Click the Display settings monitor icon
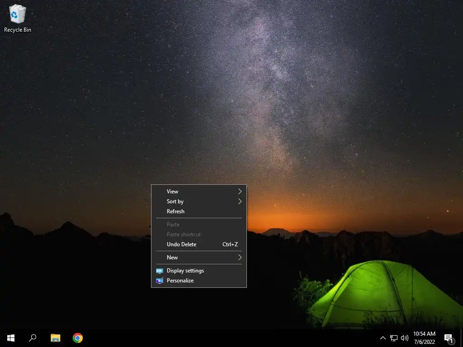Viewport: 463px width, 347px height. click(160, 271)
